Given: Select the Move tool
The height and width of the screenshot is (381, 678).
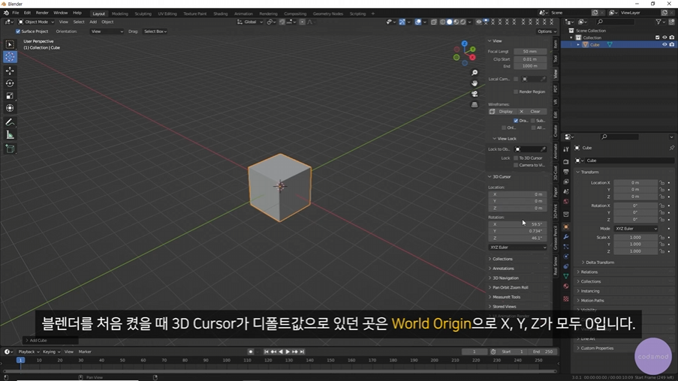Looking at the screenshot, I should click(x=10, y=70).
